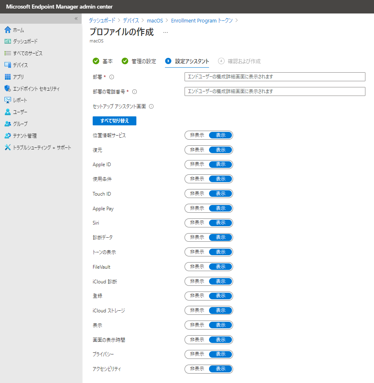This screenshot has height=383, width=374.
Task: Open the info icon next to 部署の電話番号
Action: coord(134,91)
